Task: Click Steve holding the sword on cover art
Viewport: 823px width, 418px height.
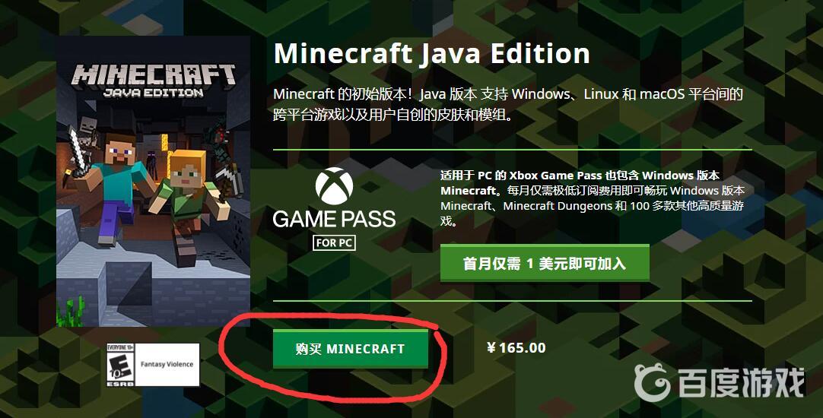Action: (113, 184)
